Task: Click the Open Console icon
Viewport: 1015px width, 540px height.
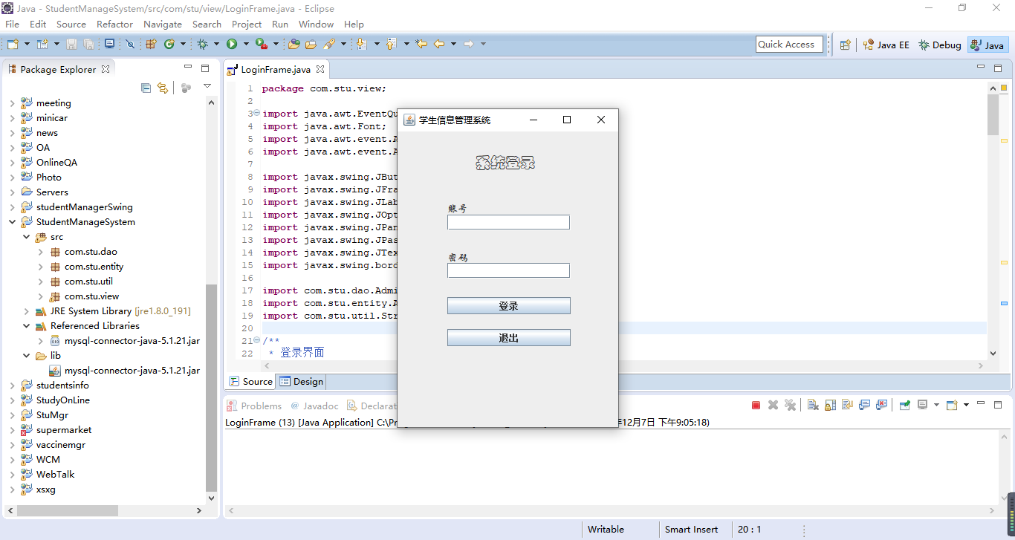Action: point(952,405)
